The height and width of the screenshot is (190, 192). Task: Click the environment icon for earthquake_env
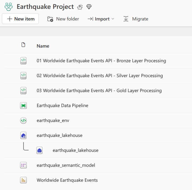[24, 121]
